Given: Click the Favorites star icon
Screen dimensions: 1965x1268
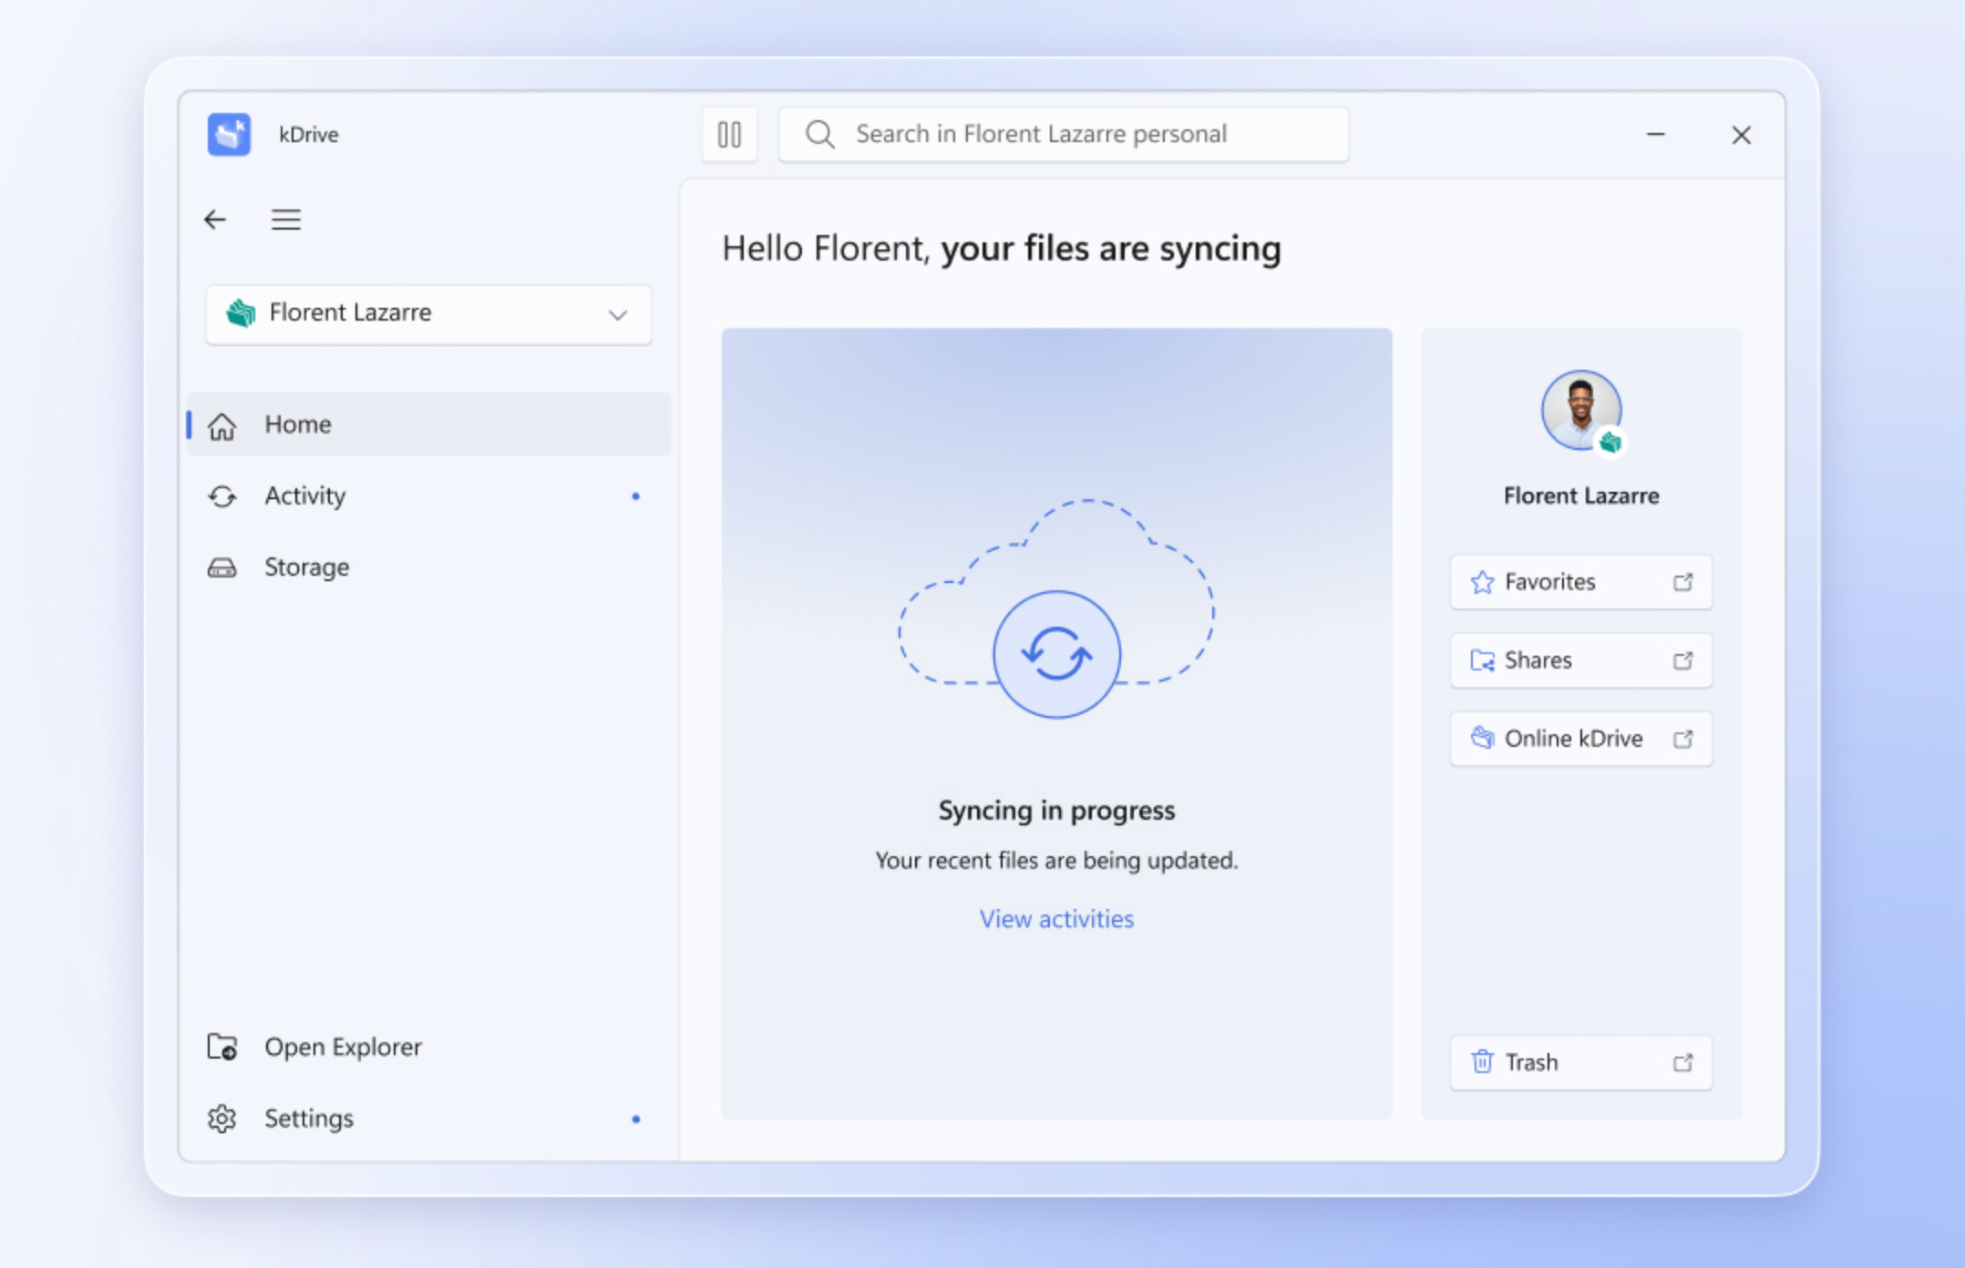Looking at the screenshot, I should click(x=1483, y=582).
